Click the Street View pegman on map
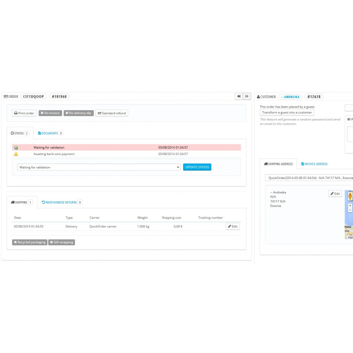 [x=350, y=196]
